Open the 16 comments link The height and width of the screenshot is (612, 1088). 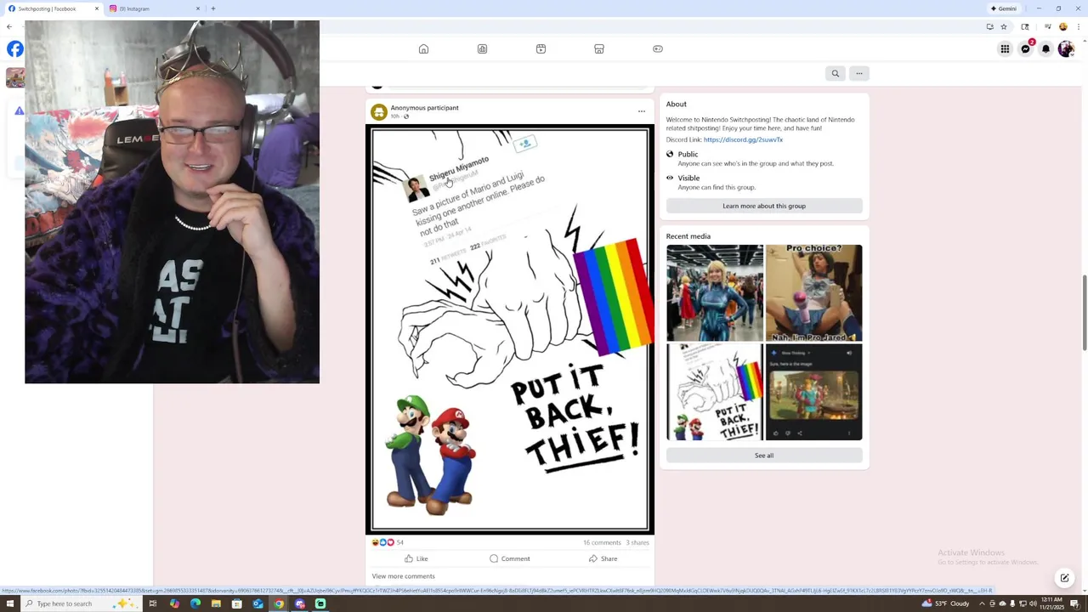602,542
